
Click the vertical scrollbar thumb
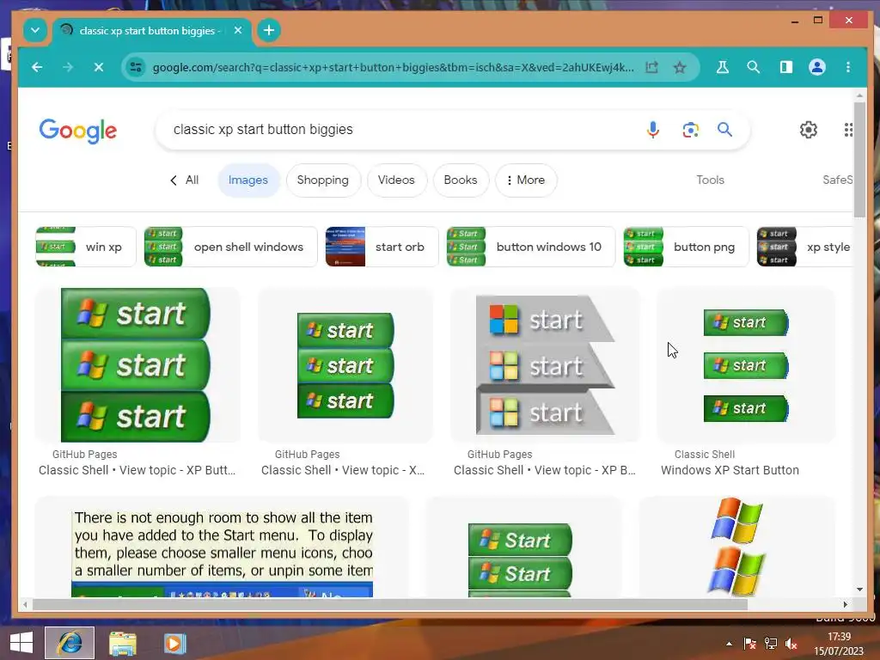pyautogui.click(x=859, y=160)
